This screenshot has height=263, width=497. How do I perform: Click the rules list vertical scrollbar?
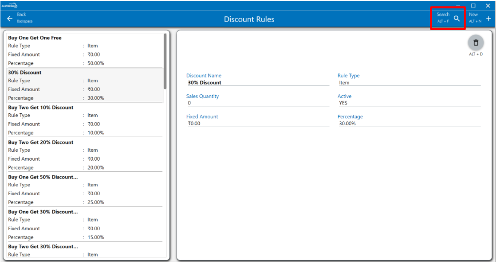(x=166, y=62)
